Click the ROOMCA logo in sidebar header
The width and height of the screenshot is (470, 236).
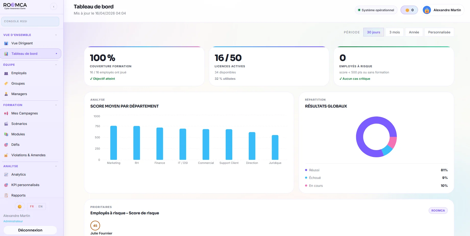[15, 6]
